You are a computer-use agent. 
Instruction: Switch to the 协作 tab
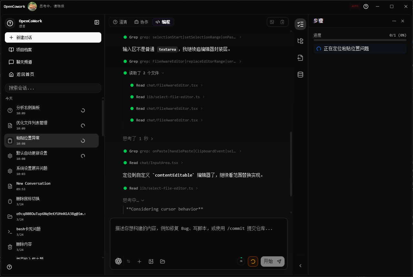(x=141, y=22)
